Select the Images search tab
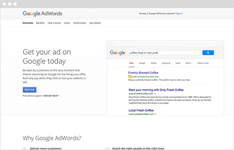 (x=142, y=63)
